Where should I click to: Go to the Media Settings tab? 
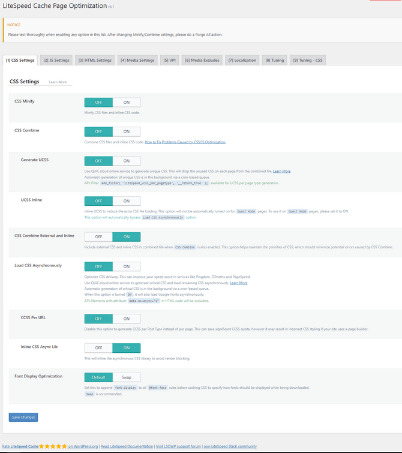pyautogui.click(x=139, y=60)
